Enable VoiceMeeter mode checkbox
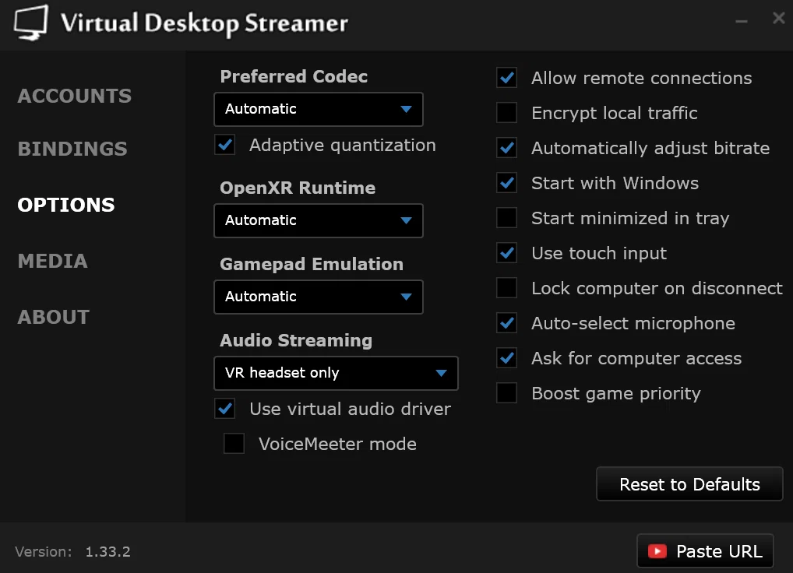 pyautogui.click(x=234, y=443)
